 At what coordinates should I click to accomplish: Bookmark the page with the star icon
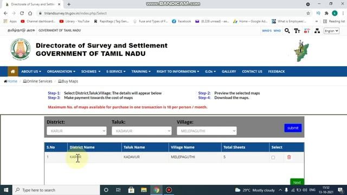(x=308, y=13)
